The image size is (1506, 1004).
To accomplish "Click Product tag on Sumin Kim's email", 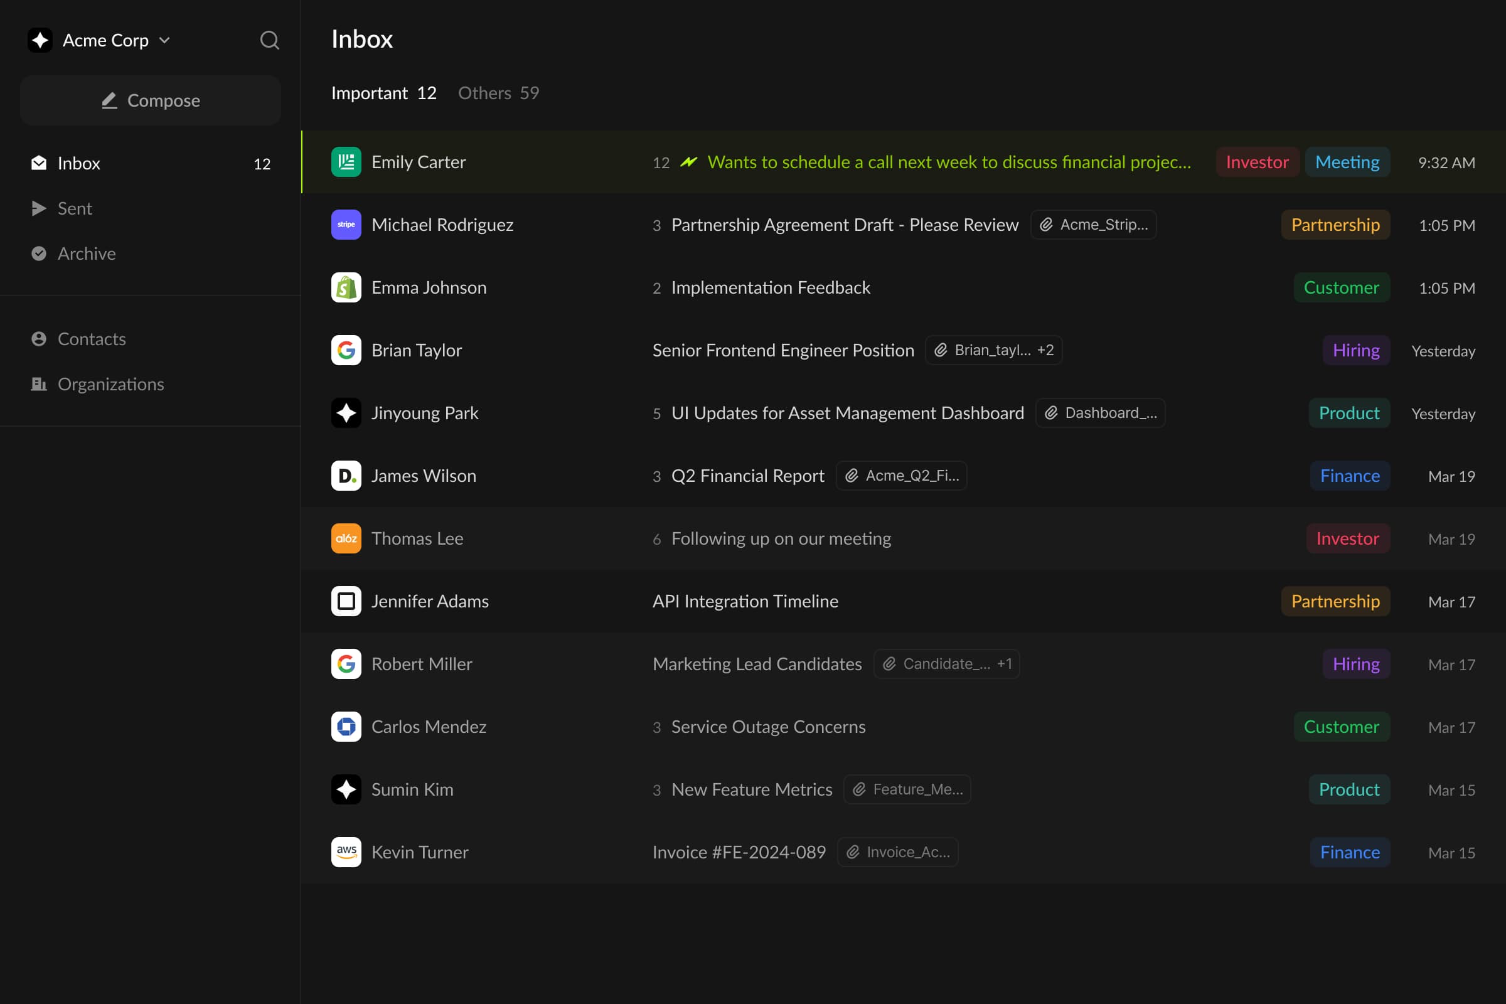I will tap(1349, 789).
